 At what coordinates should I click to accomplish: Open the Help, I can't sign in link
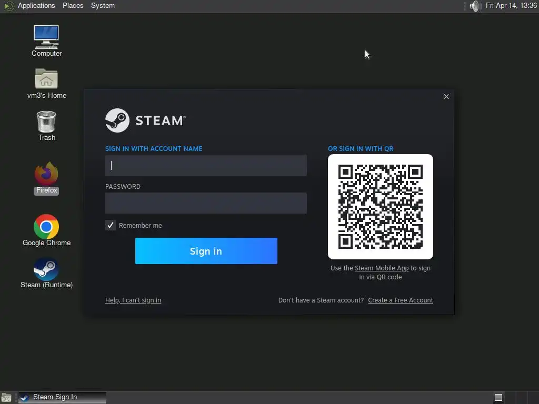click(133, 300)
